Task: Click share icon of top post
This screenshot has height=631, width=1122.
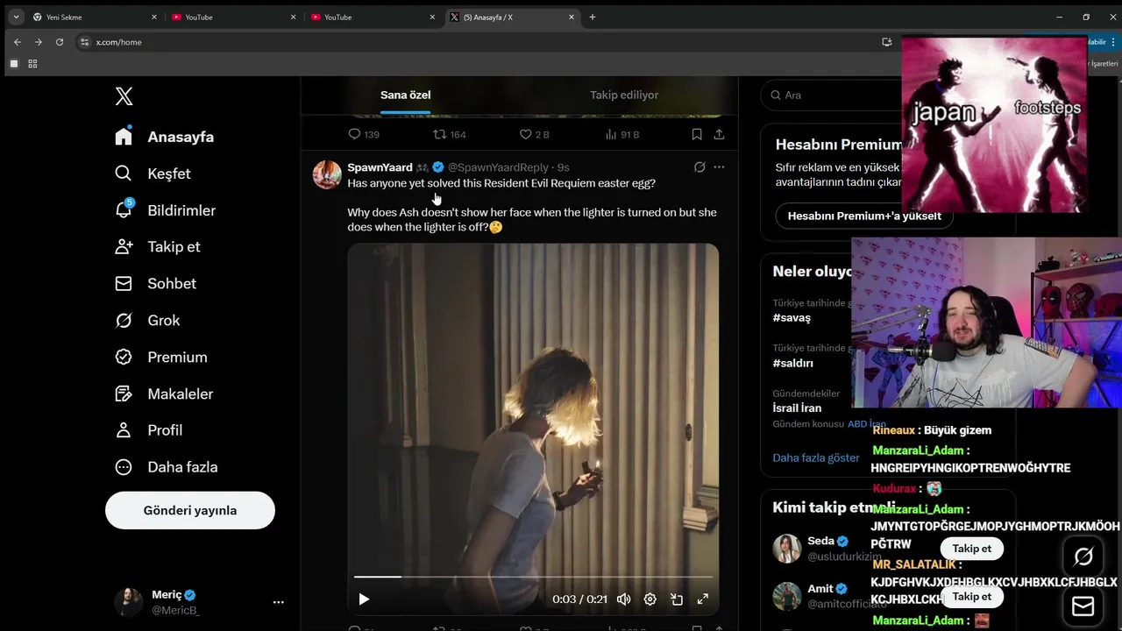Action: point(719,134)
